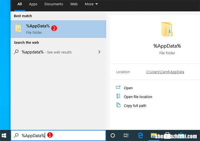Click the search box containing %AppData%

coord(58,136)
